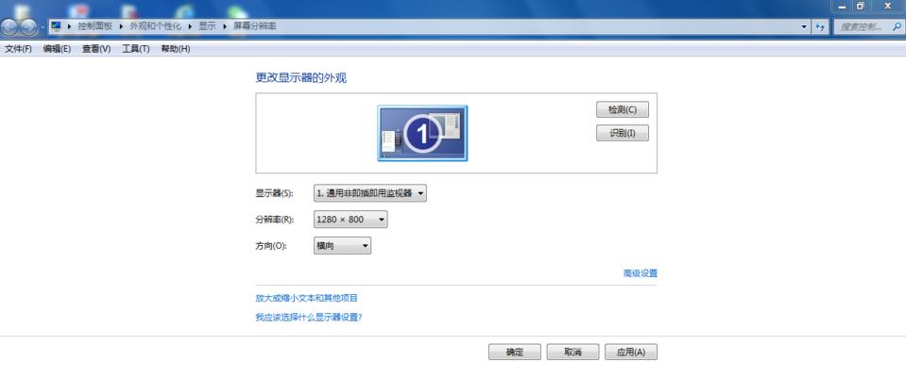
Task: Open the 分辨率 1280 × 800 dropdown
Action: point(350,220)
